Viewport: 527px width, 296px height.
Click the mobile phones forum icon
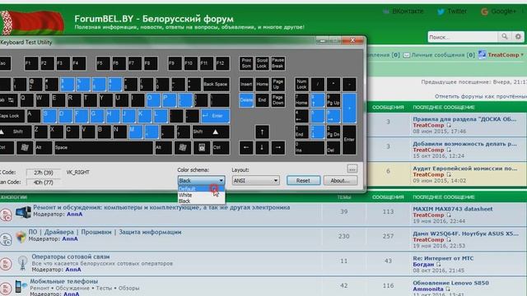[21, 286]
